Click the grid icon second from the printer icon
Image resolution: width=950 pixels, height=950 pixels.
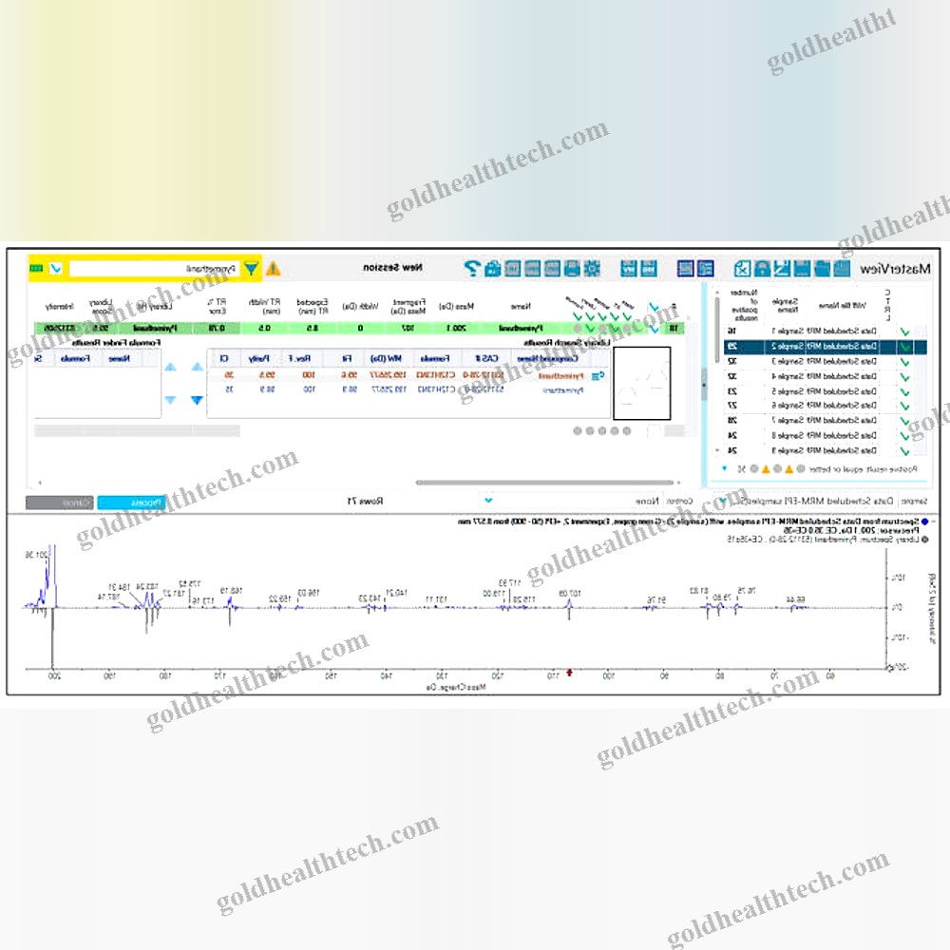pyautogui.click(x=532, y=269)
